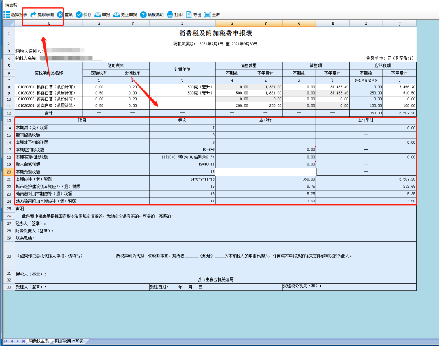The width and height of the screenshot is (439, 346).
Task: Click the 城市维护建设税本期应补（退）税额 label
Action: (48, 187)
